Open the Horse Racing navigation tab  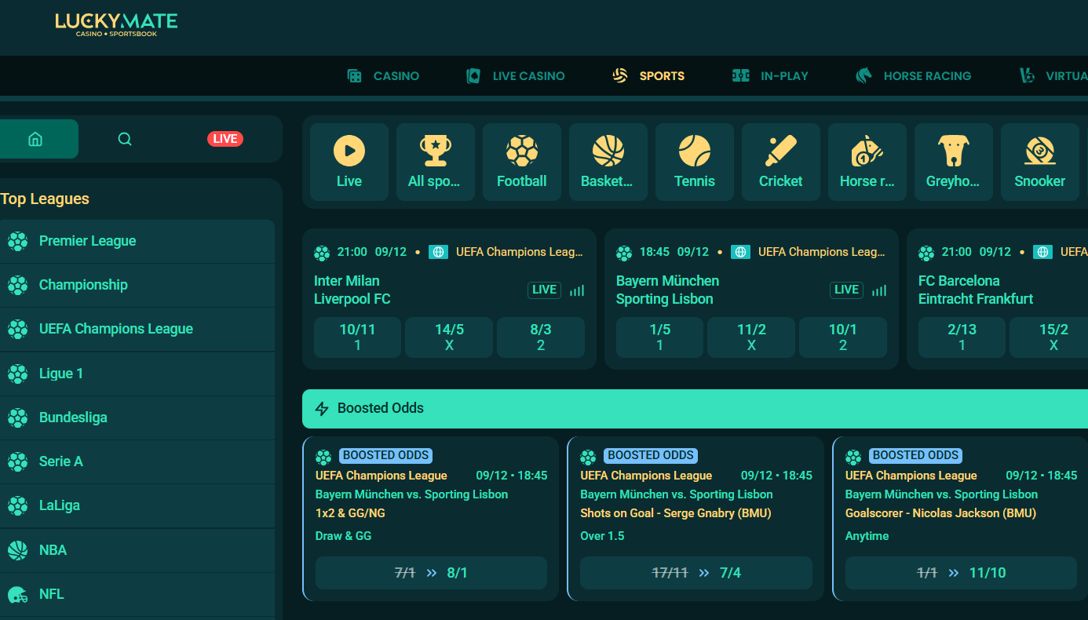click(913, 76)
